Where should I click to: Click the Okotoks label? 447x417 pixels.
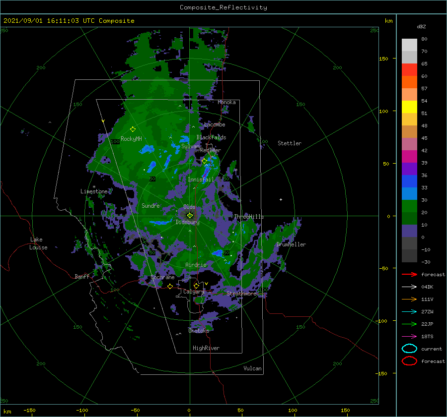point(199,330)
